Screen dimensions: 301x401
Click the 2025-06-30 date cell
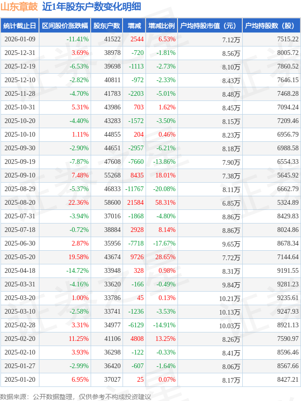(x=19, y=244)
